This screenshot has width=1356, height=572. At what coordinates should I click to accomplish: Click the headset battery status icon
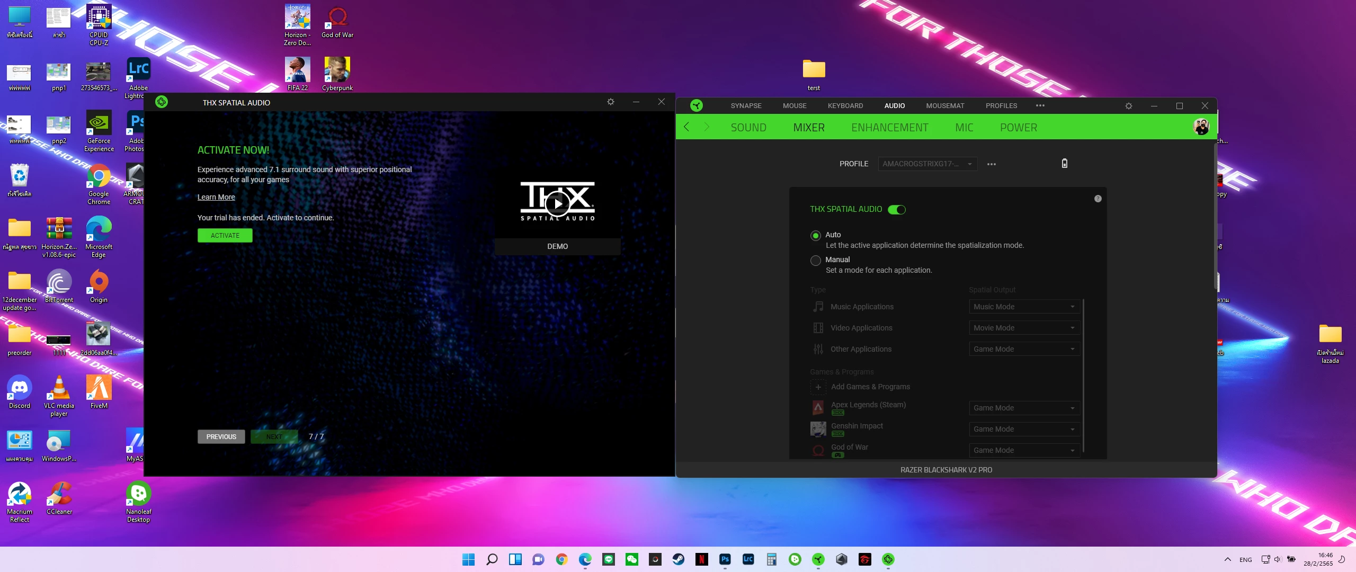(x=1065, y=164)
